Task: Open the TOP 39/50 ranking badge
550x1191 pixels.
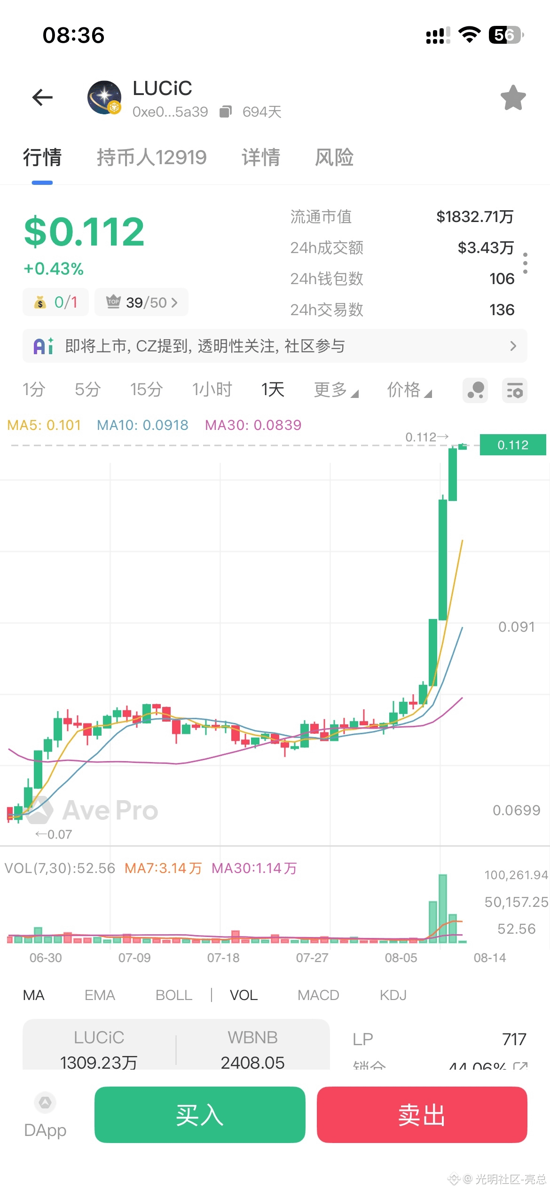Action: 141,302
